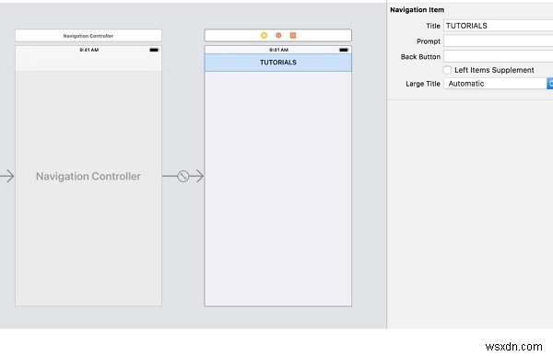Enable the Left Items Supplement checkbox
Viewport: 553px width, 356px height.
(x=447, y=70)
